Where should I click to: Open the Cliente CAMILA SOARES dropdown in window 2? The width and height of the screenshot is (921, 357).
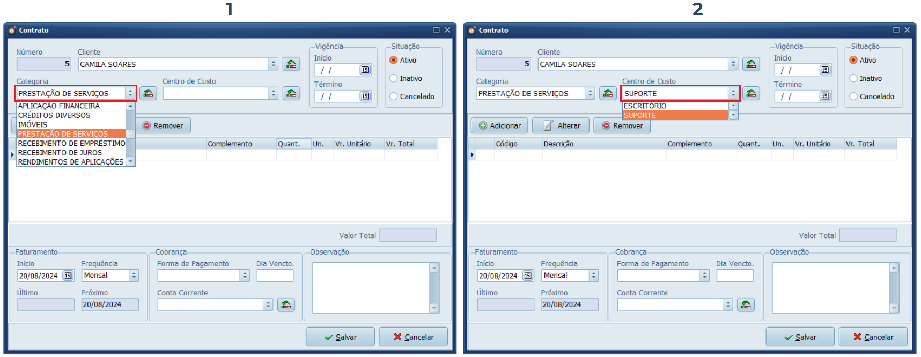click(733, 64)
